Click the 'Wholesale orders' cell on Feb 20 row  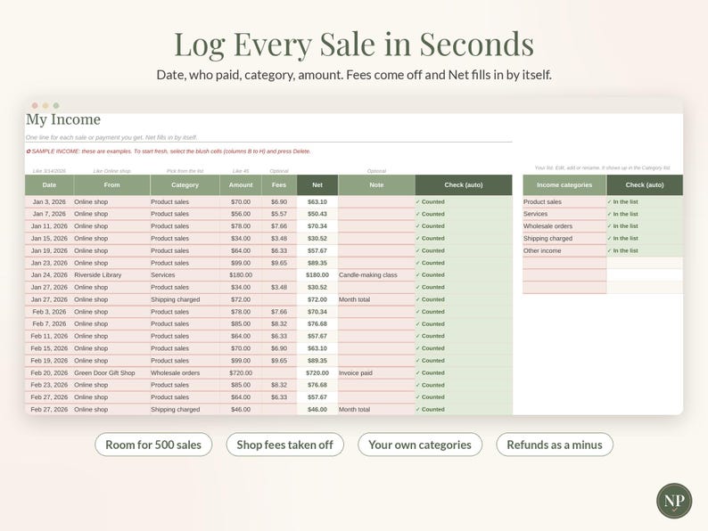point(185,372)
